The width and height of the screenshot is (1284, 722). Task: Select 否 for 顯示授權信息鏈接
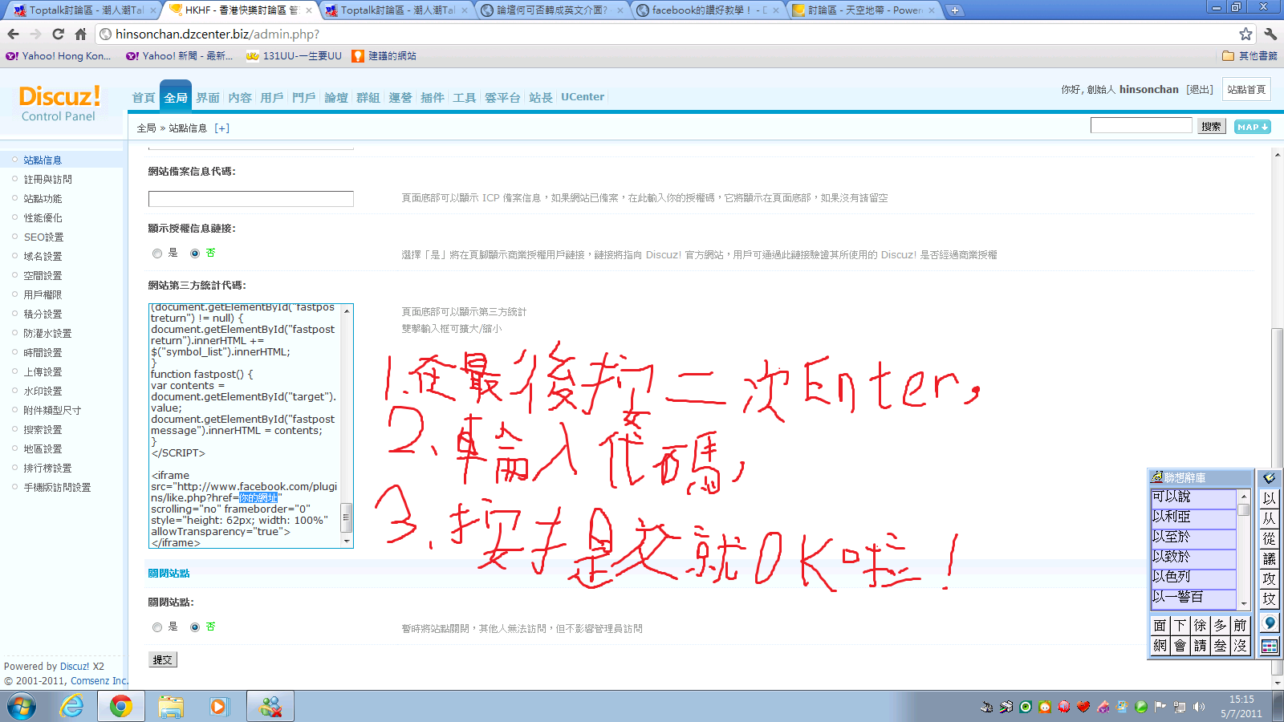[195, 254]
